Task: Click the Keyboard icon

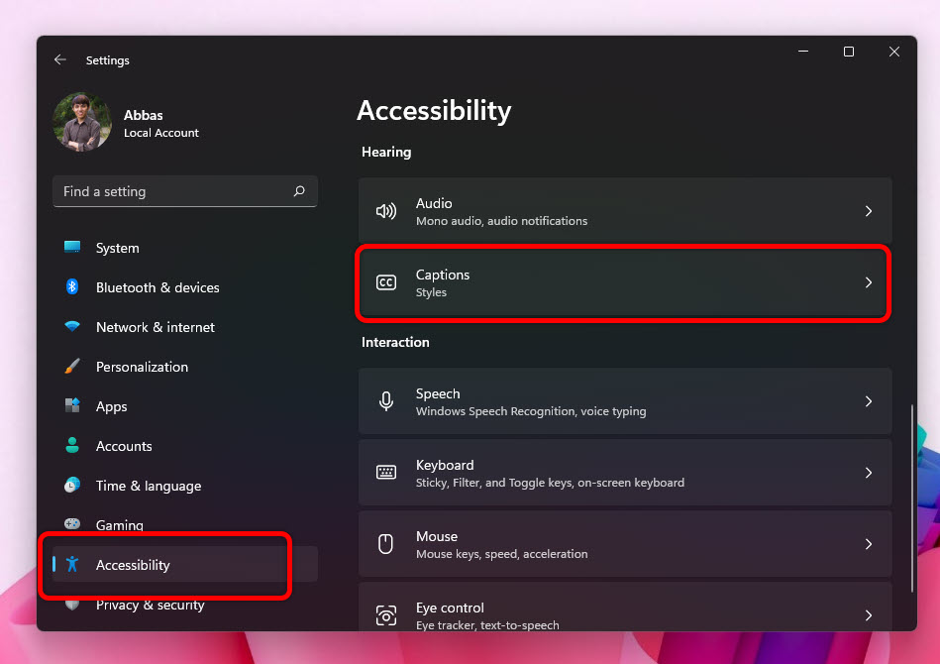Action: click(x=386, y=472)
